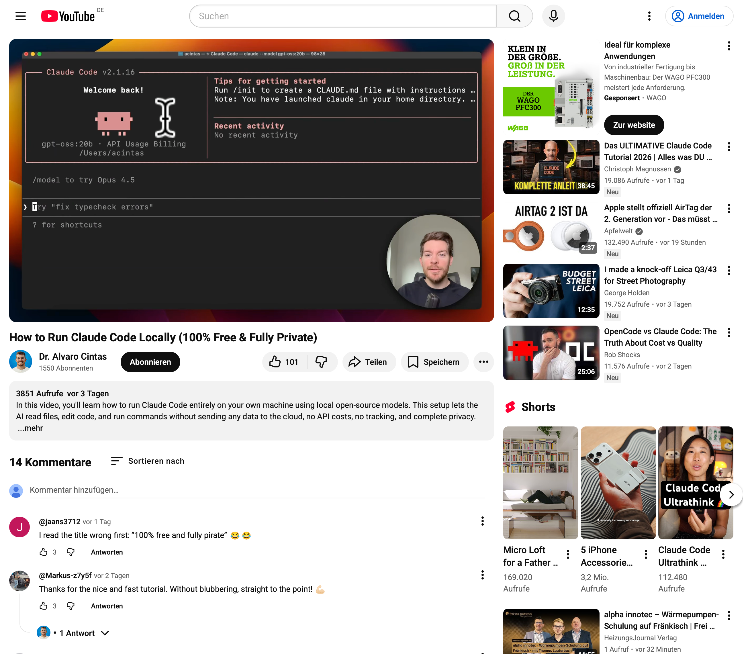Click the Anmelden sign-in button
752x654 pixels.
[699, 16]
